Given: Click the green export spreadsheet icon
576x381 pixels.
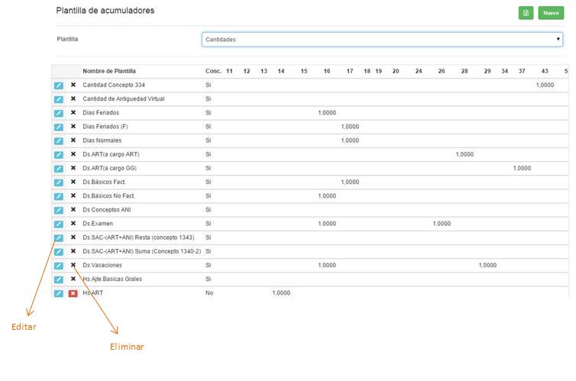Looking at the screenshot, I should click(526, 13).
